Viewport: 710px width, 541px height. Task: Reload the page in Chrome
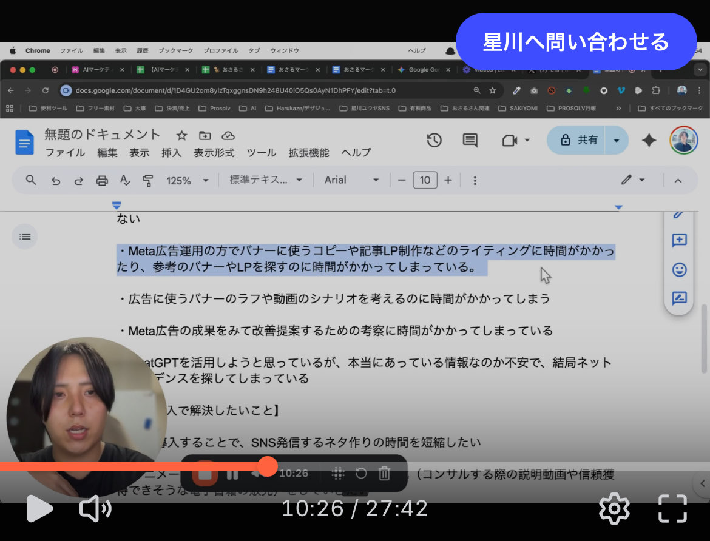(46, 90)
